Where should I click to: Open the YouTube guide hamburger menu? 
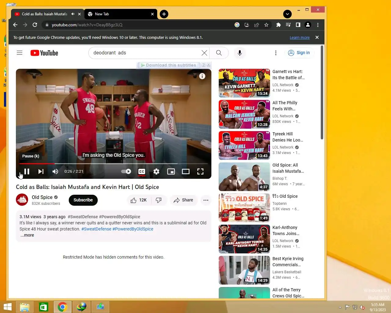point(20,53)
